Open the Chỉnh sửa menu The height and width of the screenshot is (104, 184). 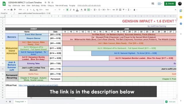(16, 5)
